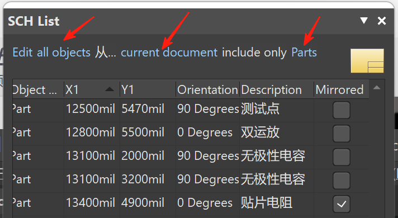Sort by the Y1 column header

click(148, 90)
